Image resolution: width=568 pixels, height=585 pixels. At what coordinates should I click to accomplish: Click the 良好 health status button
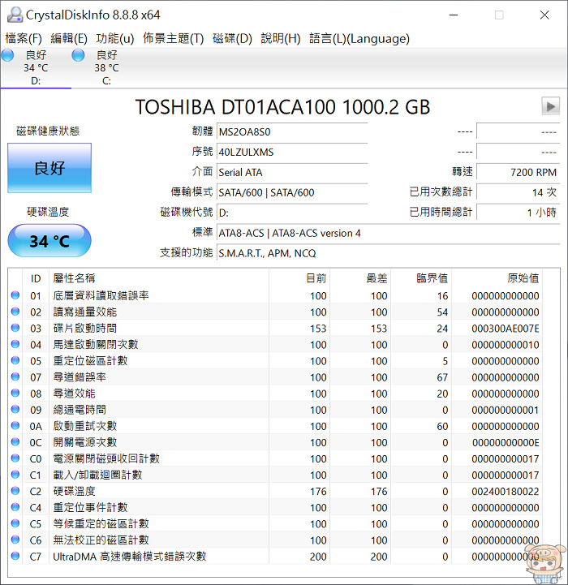(x=49, y=168)
